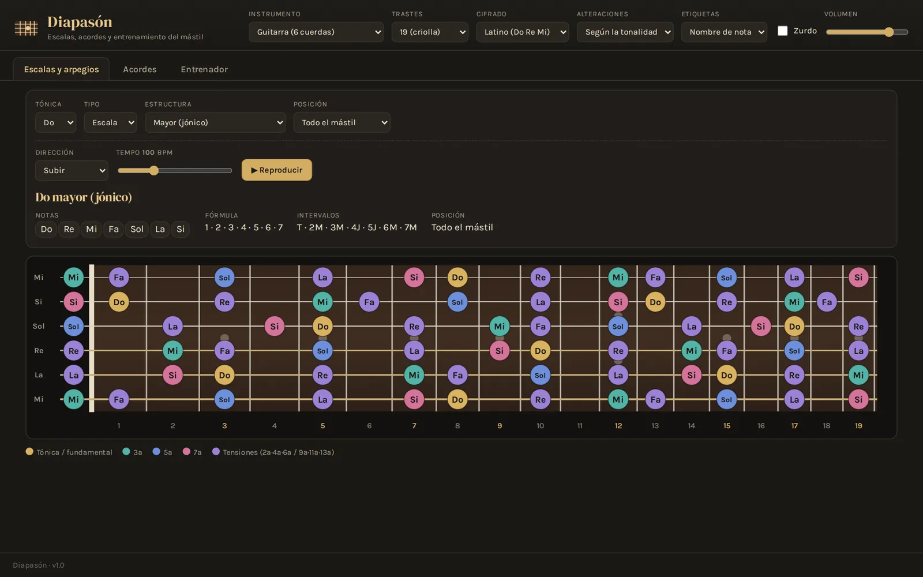This screenshot has height=577, width=923.
Task: Click open-string Mi on the bottom string
Action: click(x=73, y=399)
